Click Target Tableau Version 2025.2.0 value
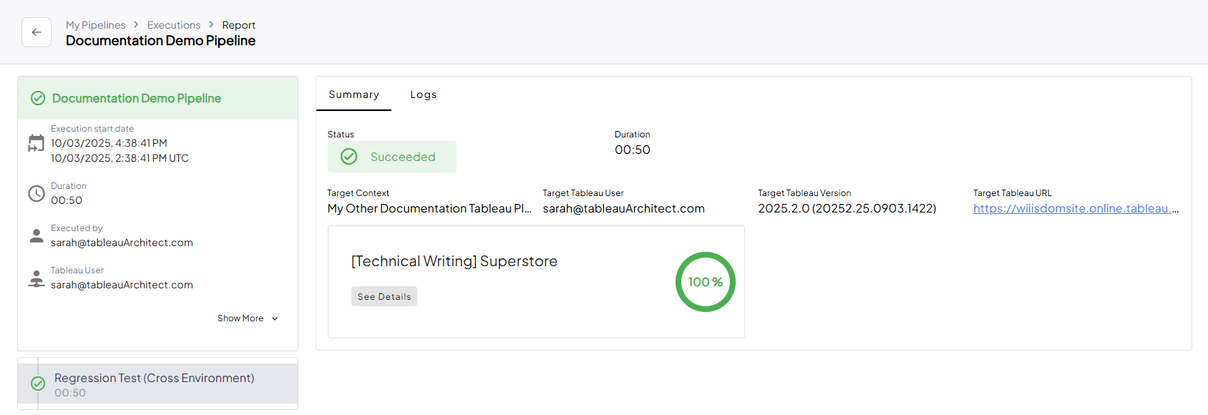 point(847,208)
